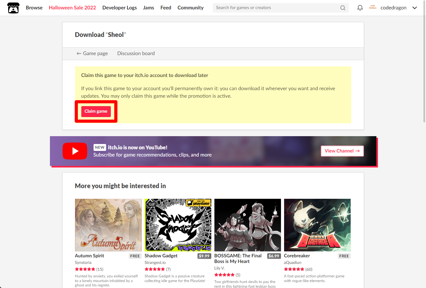The image size is (426, 288).
Task: Open the Jams page
Action: pos(148,8)
